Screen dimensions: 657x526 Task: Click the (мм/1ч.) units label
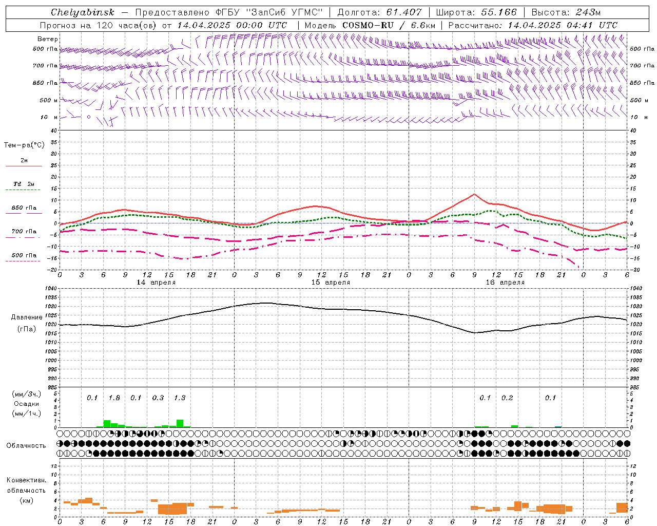[26, 414]
